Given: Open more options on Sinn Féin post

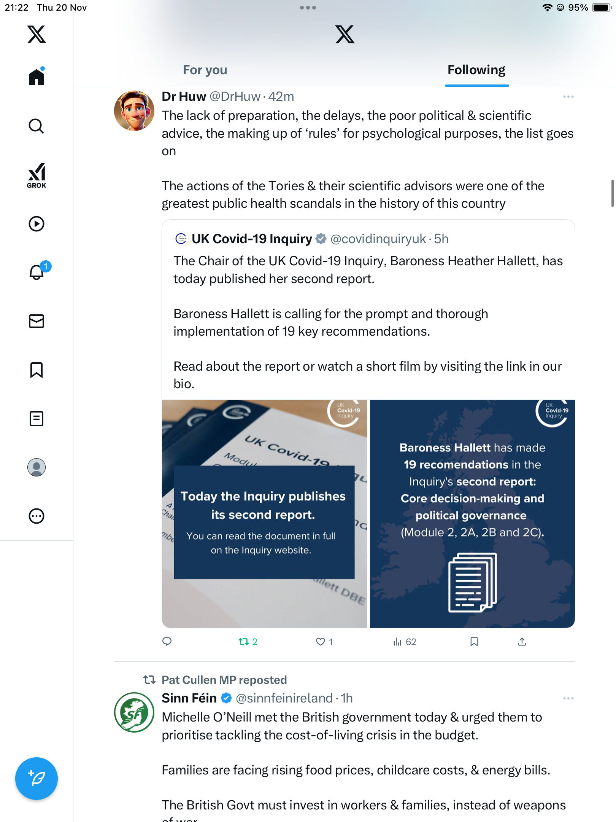Looking at the screenshot, I should [568, 698].
